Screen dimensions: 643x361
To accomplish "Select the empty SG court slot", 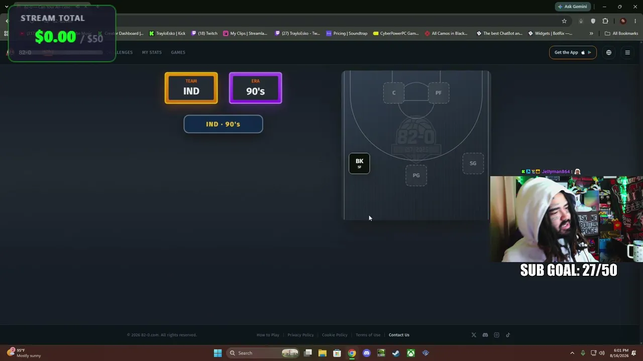I will click(473, 163).
